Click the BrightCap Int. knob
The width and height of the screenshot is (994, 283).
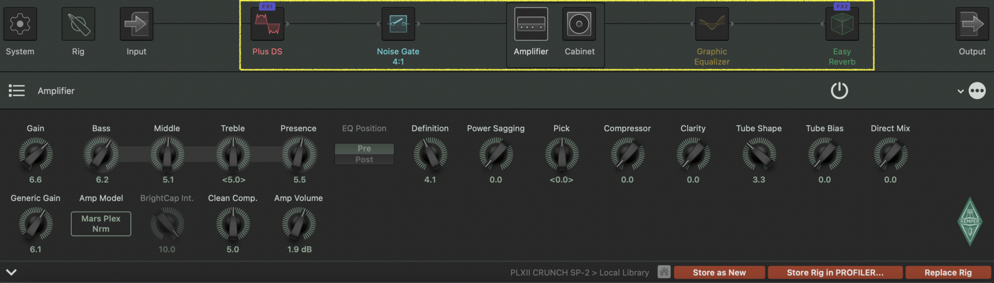point(167,224)
